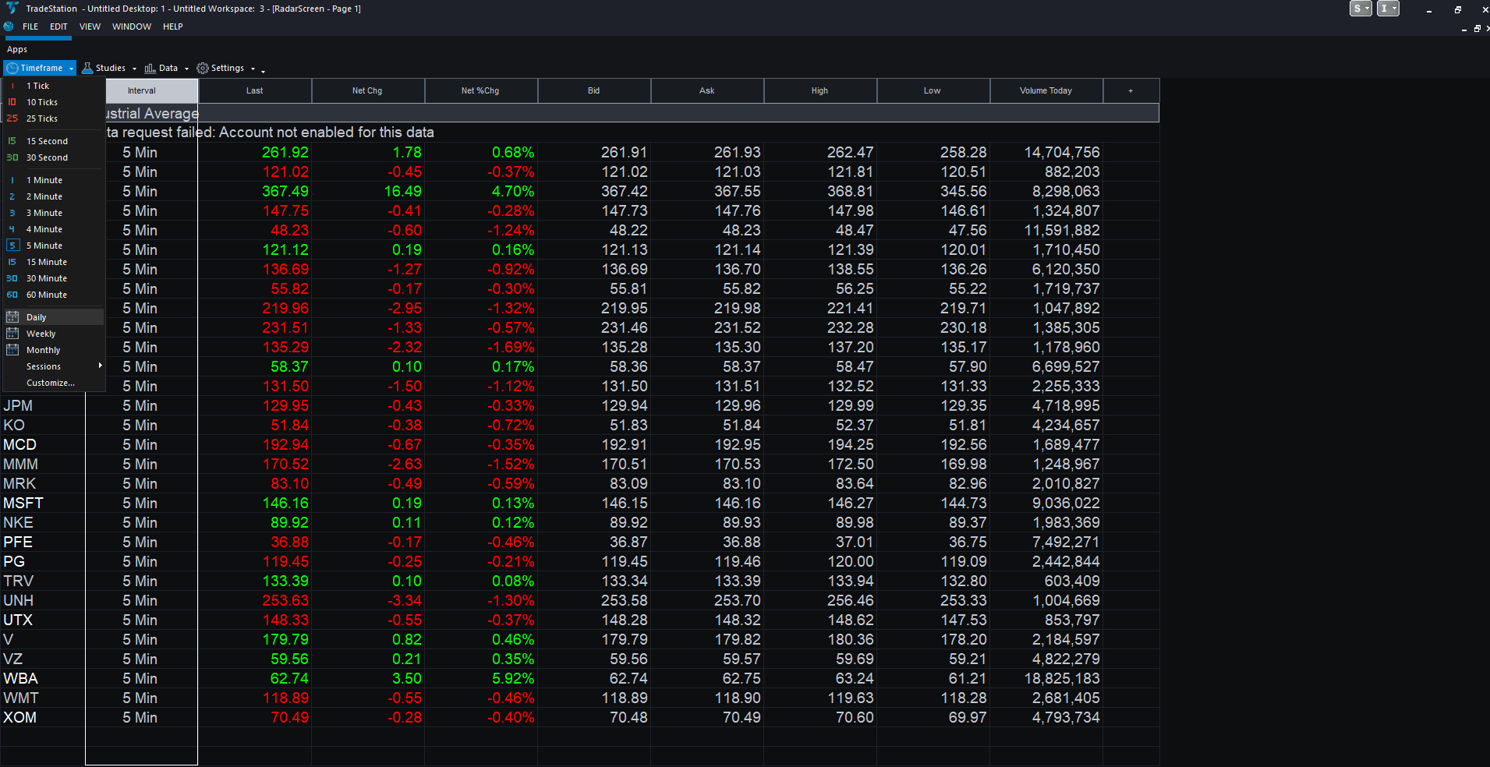This screenshot has height=767, width=1490.
Task: Expand the Sessions submenu arrow
Action: pyautogui.click(x=100, y=366)
